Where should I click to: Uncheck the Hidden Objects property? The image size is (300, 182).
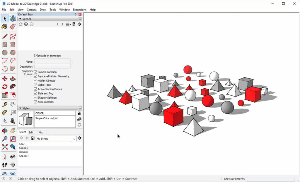pyautogui.click(x=36, y=80)
